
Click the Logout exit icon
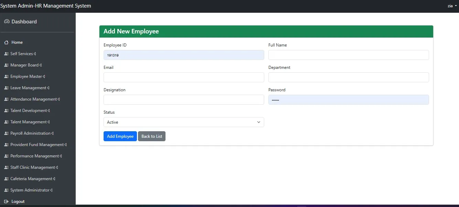6,201
